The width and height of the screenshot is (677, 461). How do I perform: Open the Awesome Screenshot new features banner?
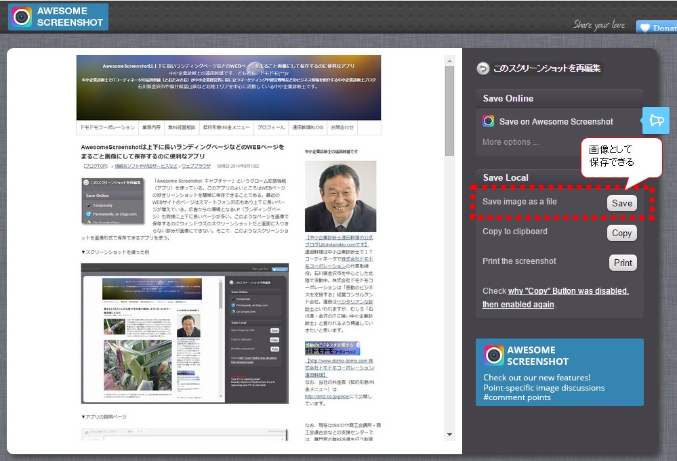[x=560, y=372]
